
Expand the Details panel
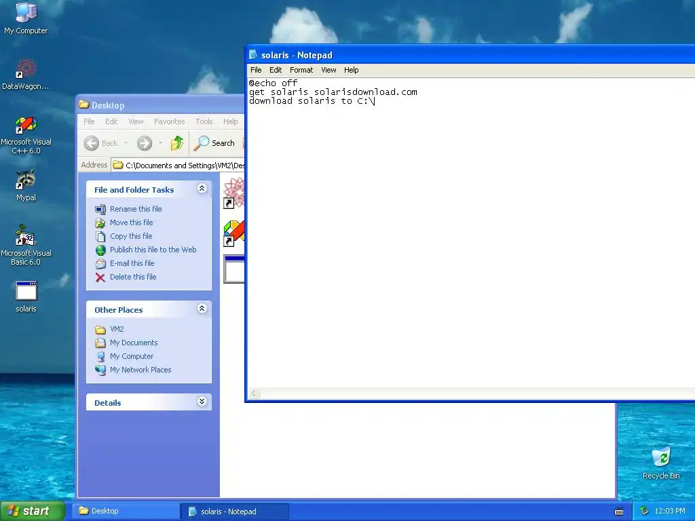202,402
